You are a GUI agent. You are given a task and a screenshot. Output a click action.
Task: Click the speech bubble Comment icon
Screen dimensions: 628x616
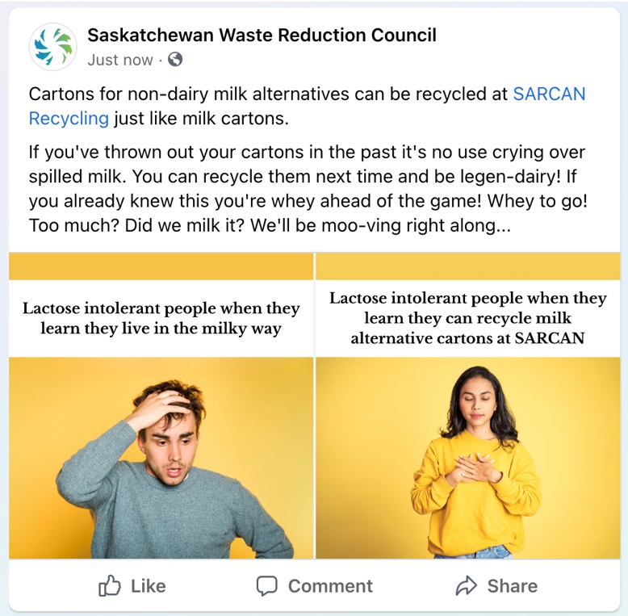point(266,586)
